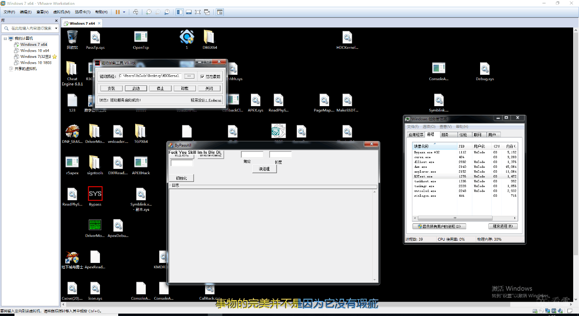
Task: Open the DBGX64 folder icon
Action: point(209,40)
